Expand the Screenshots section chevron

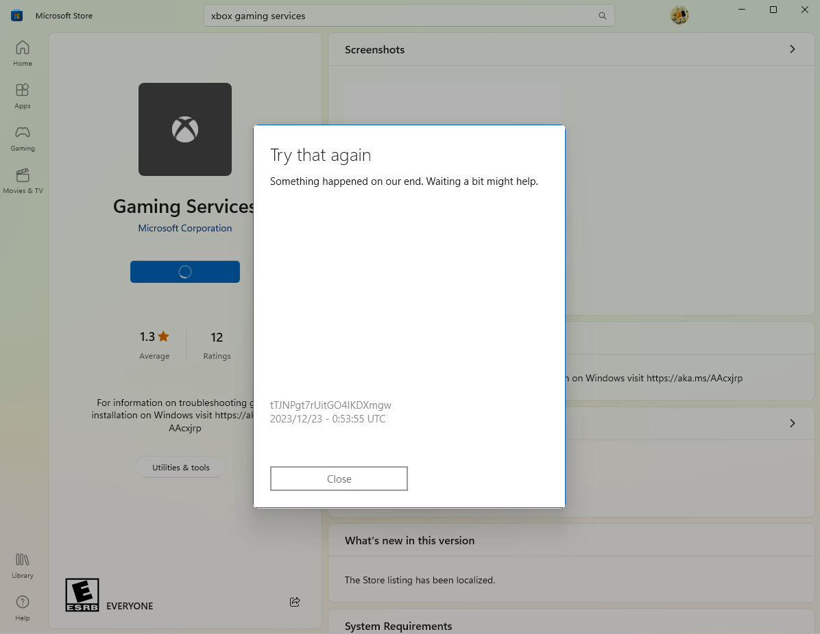(x=793, y=49)
